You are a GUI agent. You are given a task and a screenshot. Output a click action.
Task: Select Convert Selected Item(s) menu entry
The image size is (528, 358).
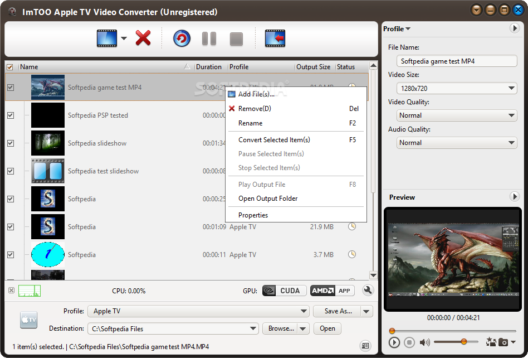tap(296, 139)
